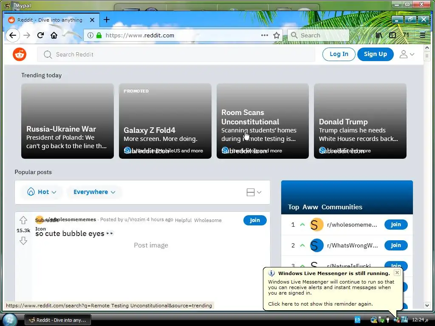435x326 pixels.
Task: Reload the page with the refresh icon
Action: 40,35
